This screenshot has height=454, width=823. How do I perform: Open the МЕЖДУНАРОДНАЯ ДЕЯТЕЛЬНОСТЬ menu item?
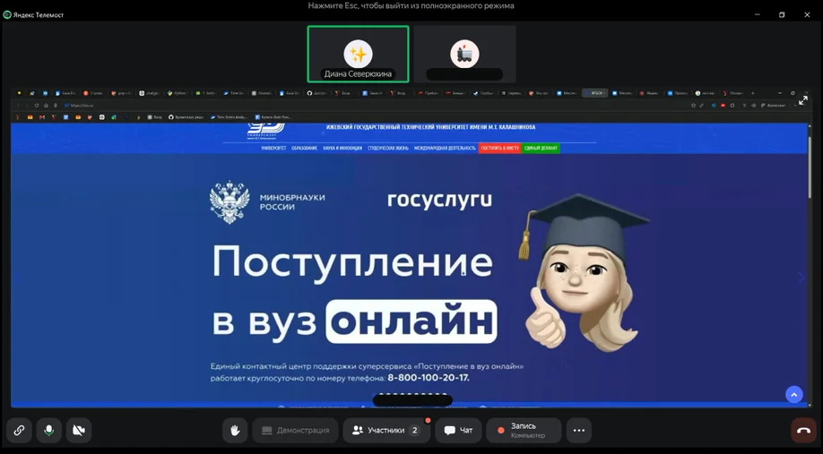(445, 149)
